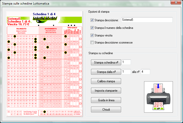The width and height of the screenshot is (183, 123).
Task: Disable the Stampa vincita option
Action: point(92,35)
